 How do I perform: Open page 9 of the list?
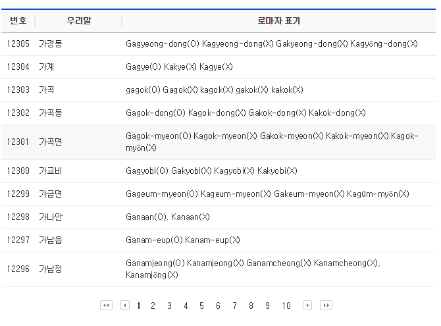click(x=267, y=306)
